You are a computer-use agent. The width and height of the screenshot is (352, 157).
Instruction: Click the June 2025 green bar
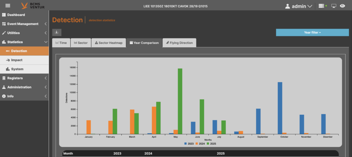click(x=202, y=117)
